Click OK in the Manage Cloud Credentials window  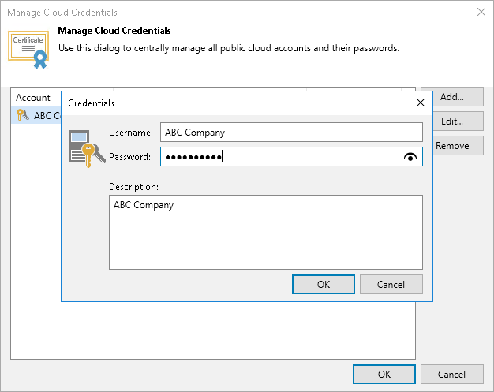[x=384, y=375]
